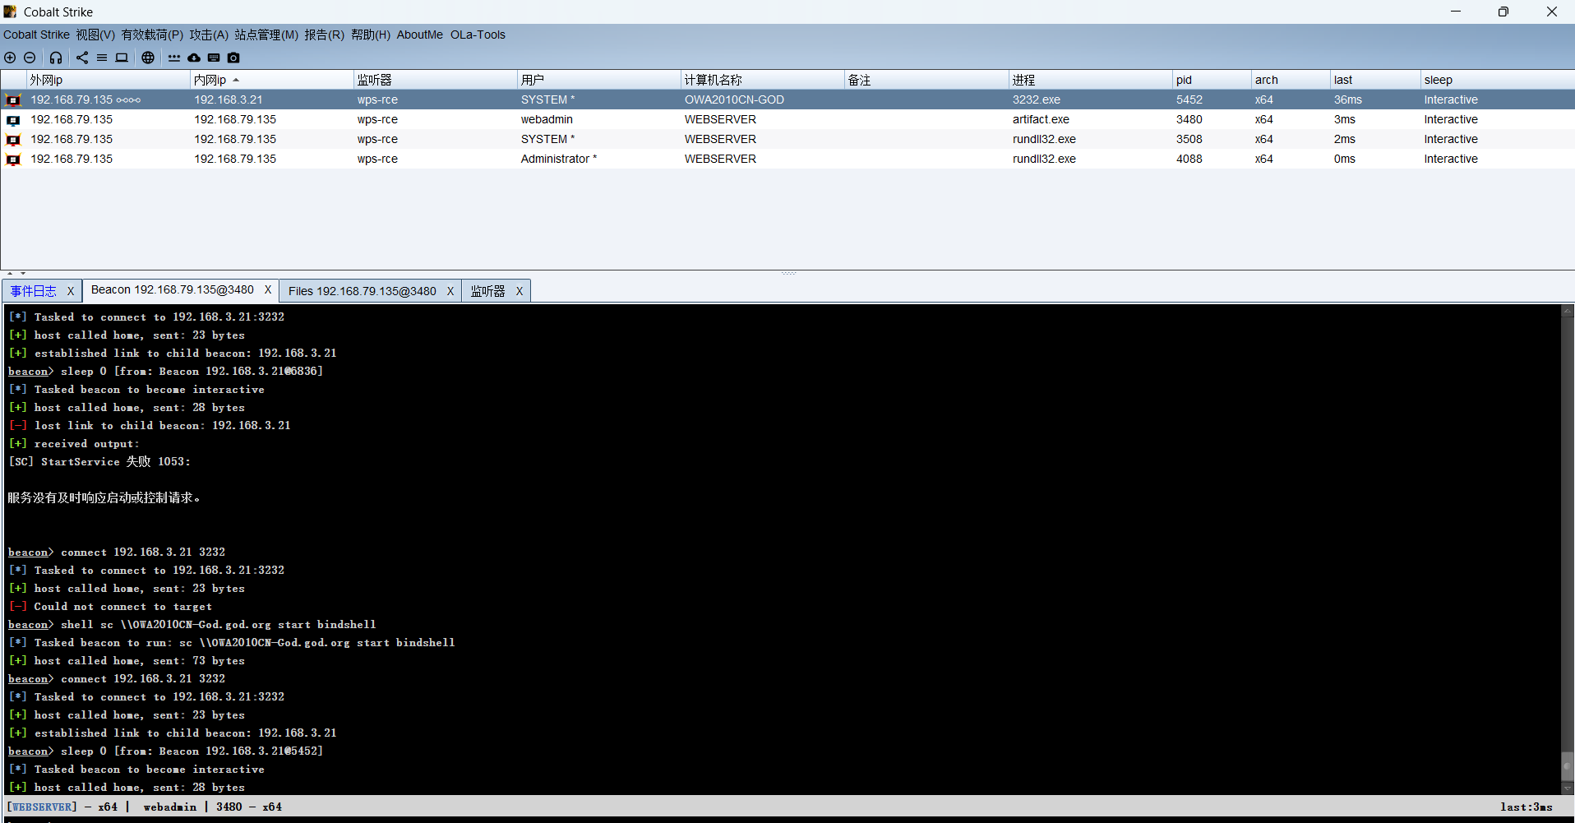Sort by the pid column header
1575x823 pixels.
coord(1212,80)
